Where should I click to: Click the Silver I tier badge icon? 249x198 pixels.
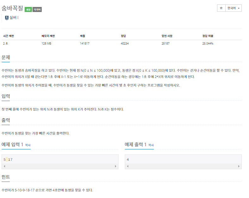(x=7, y=18)
